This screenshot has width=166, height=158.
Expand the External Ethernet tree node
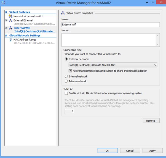(x=6, y=20)
